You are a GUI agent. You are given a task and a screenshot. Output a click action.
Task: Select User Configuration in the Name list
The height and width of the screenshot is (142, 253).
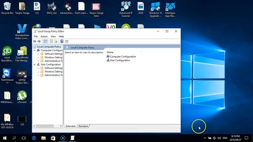120,60
